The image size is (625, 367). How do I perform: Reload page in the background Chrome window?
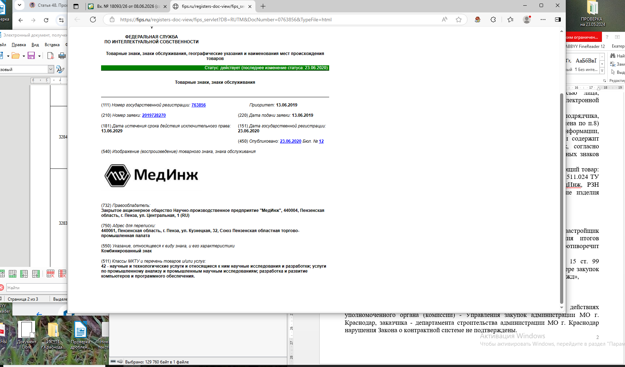tap(46, 20)
